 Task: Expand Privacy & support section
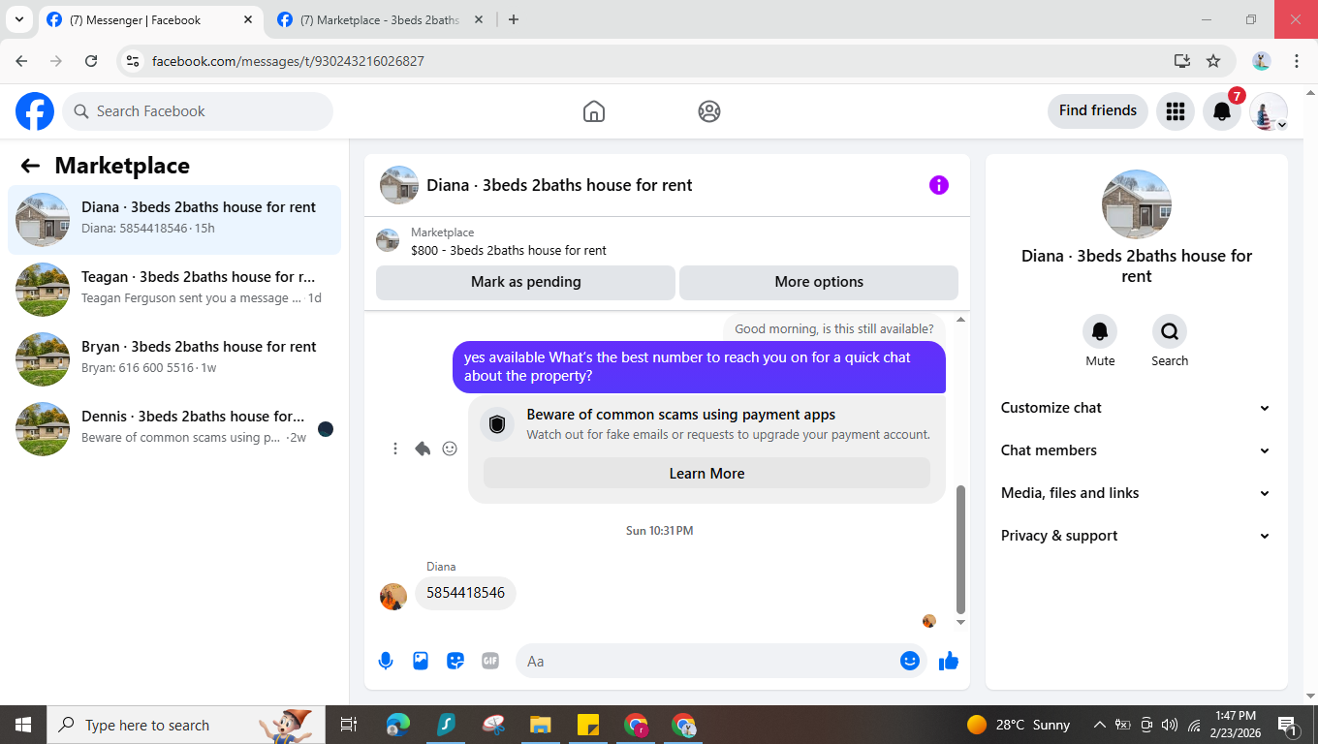pyautogui.click(x=1136, y=536)
